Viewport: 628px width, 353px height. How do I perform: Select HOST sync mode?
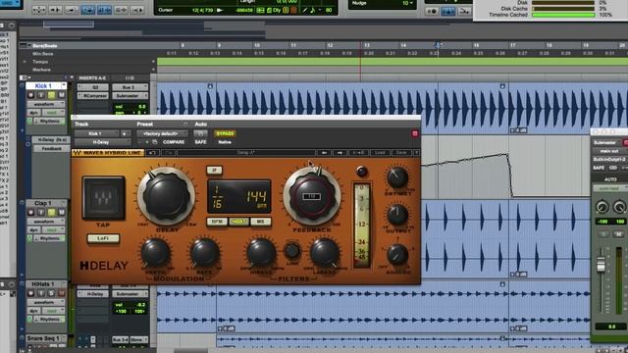point(238,222)
